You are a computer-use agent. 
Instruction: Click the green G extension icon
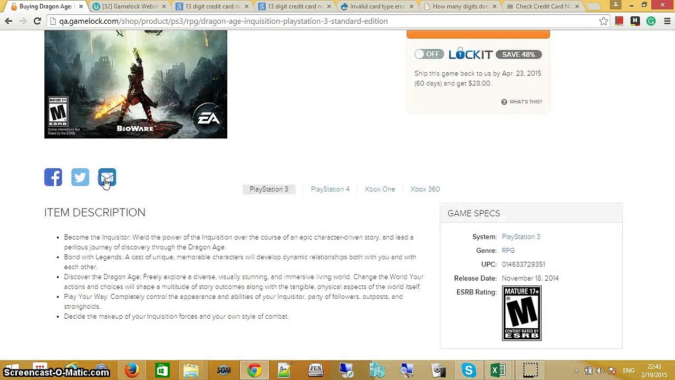[651, 21]
